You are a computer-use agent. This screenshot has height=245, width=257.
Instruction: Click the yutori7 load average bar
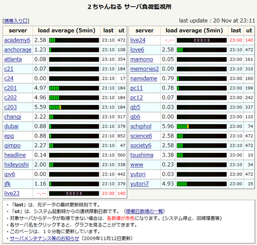tap(201, 184)
